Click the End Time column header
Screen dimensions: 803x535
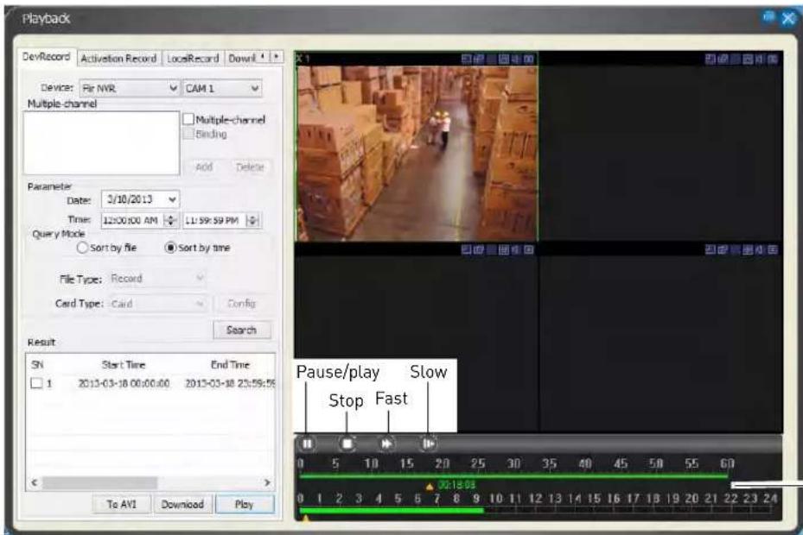230,365
